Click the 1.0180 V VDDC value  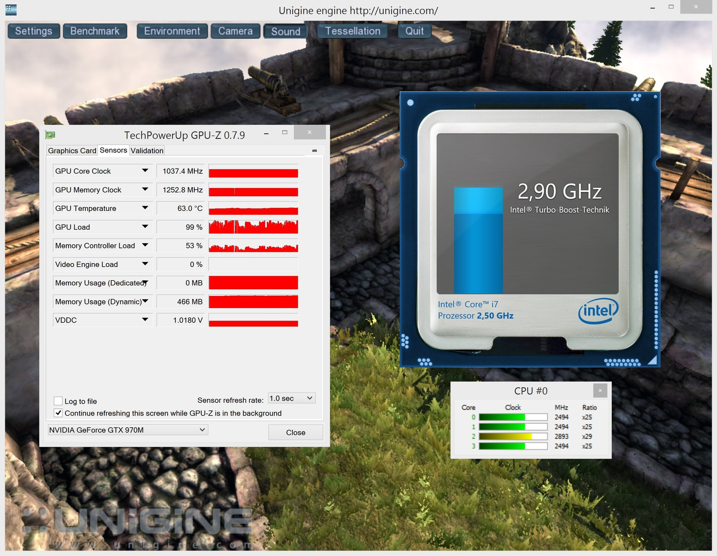click(x=181, y=320)
